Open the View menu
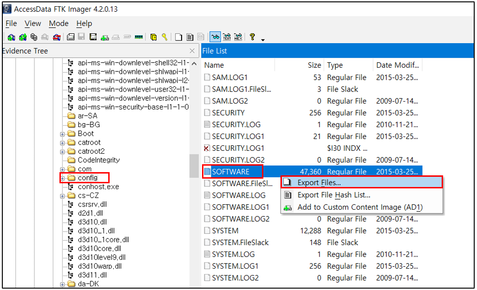 click(33, 23)
